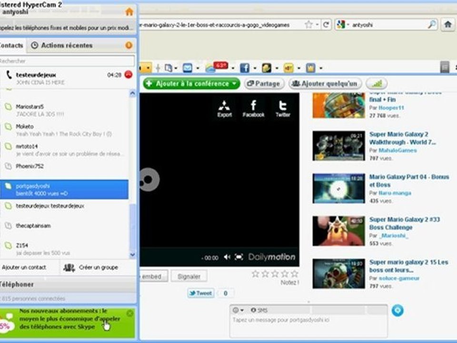The image size is (457, 343).
Task: Click the browser search magnifier icon
Action: pos(432,25)
